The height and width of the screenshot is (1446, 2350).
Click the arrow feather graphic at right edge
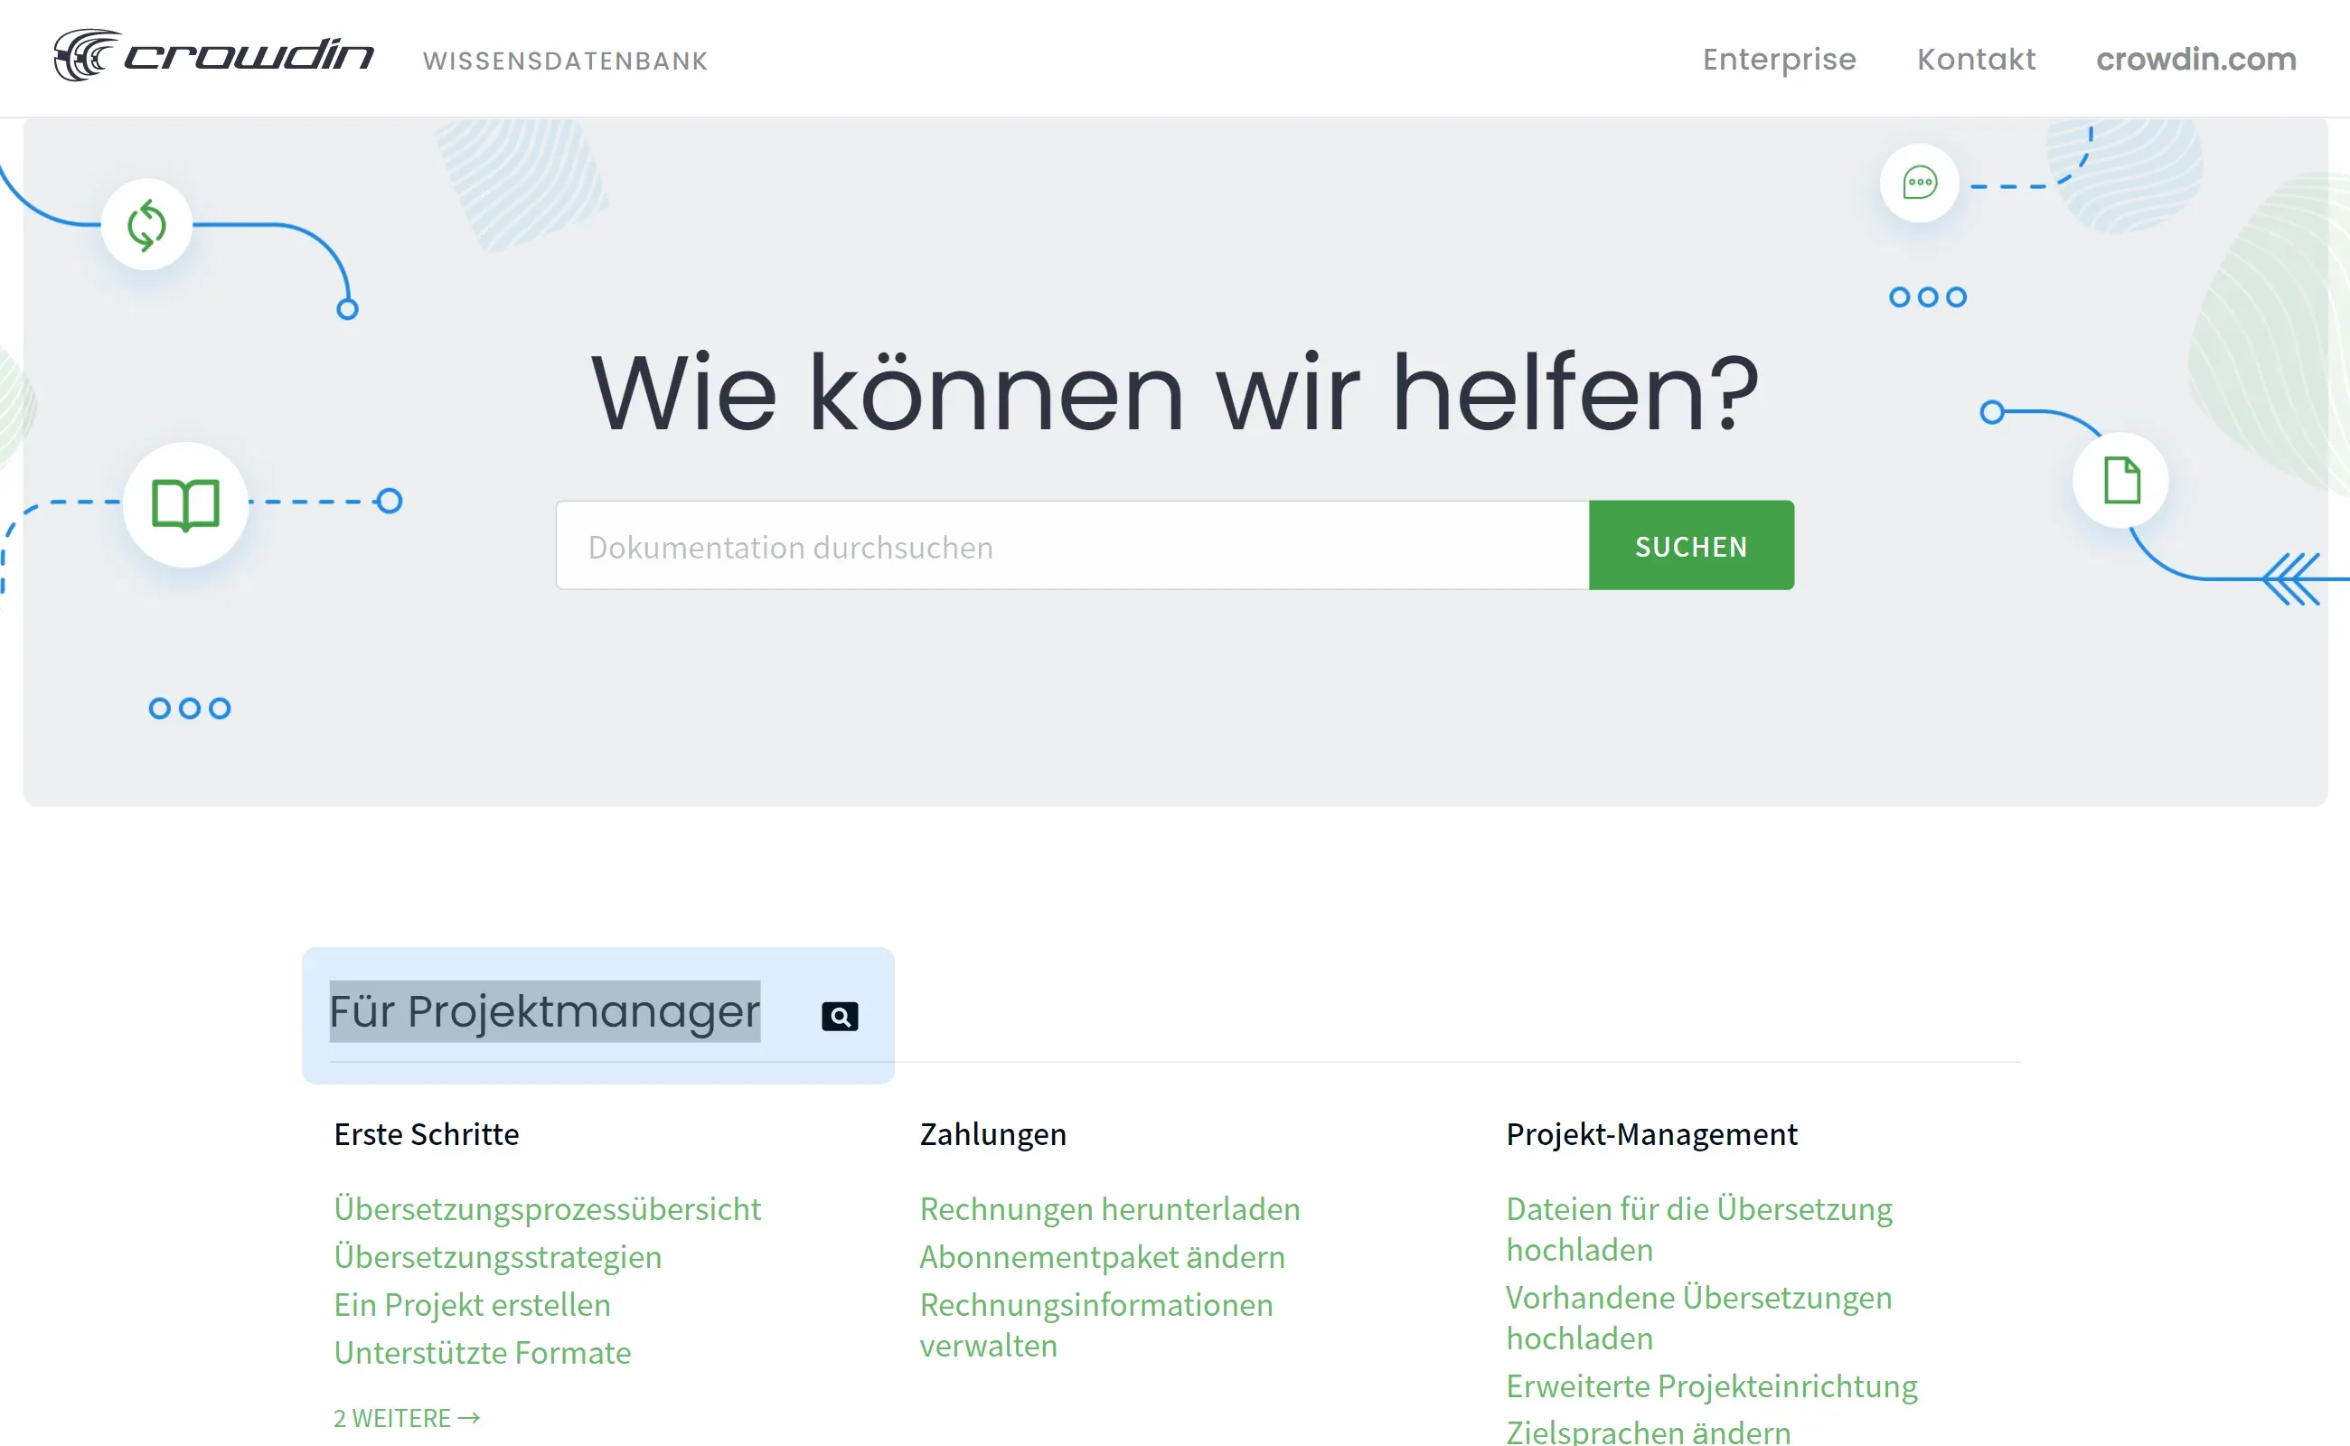point(2296,577)
